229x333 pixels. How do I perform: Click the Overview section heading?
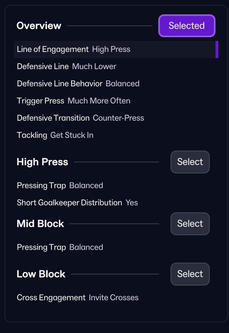39,26
